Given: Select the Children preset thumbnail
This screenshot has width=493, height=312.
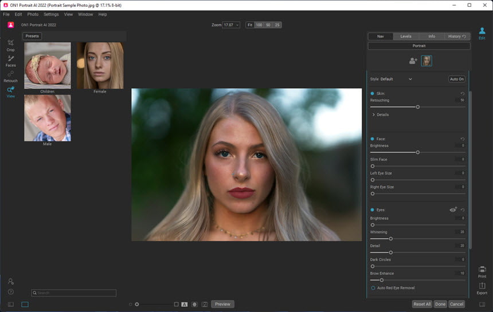Looking at the screenshot, I should click(48, 66).
